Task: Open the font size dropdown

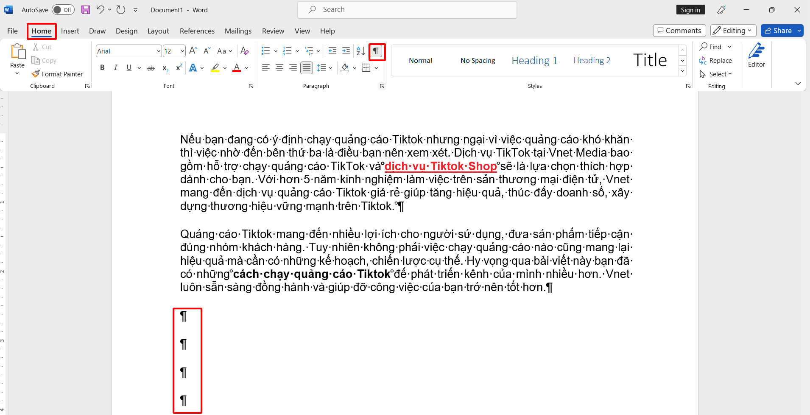Action: tap(182, 51)
